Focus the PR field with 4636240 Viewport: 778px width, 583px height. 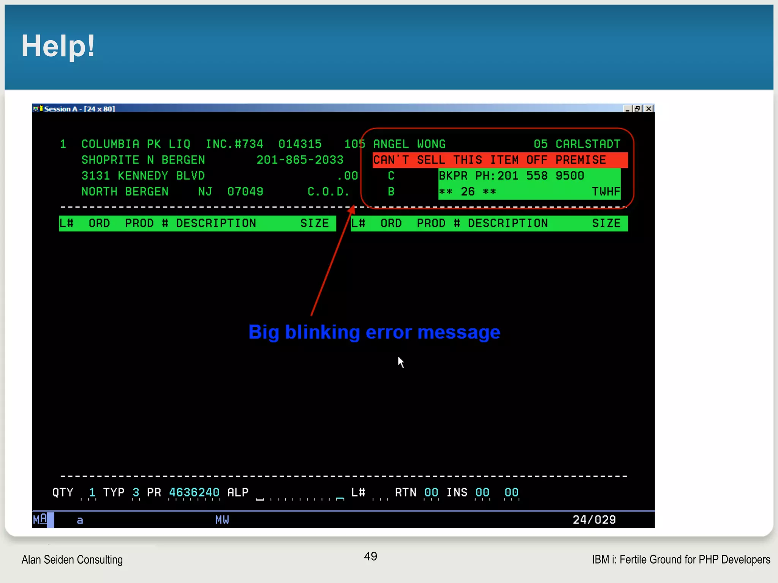coord(194,493)
